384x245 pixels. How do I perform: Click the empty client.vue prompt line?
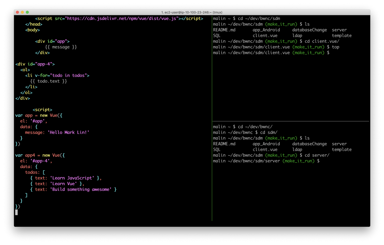tap(271, 53)
